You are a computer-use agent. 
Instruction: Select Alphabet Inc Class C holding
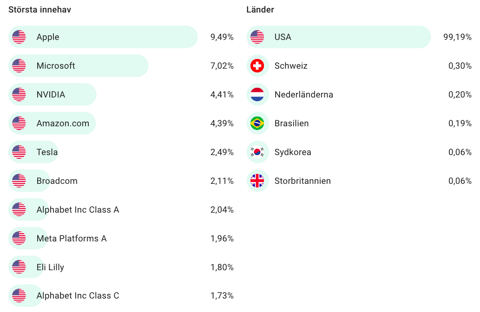tap(78, 296)
